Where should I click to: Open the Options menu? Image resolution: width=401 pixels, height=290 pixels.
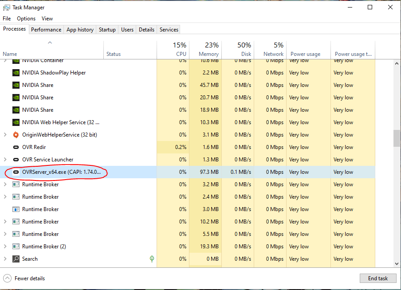click(26, 19)
